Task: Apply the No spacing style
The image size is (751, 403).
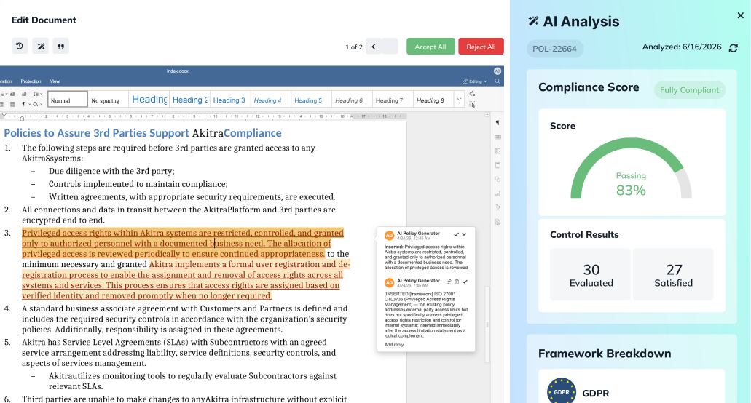Action: (108, 100)
